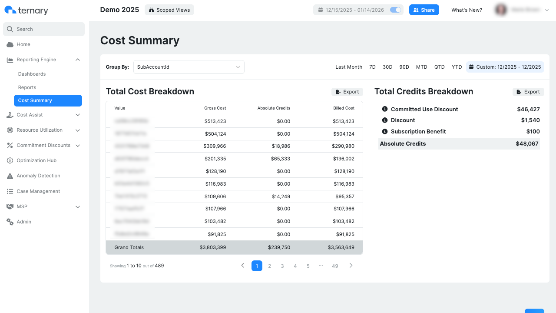556x313 pixels.
Task: Select the Home icon in the sidebar
Action: click(x=10, y=44)
